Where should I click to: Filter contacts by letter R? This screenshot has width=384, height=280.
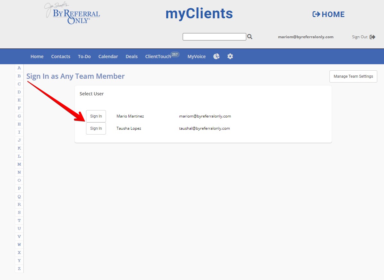[19, 204]
